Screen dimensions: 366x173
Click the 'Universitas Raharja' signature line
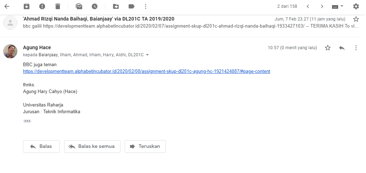click(x=43, y=105)
